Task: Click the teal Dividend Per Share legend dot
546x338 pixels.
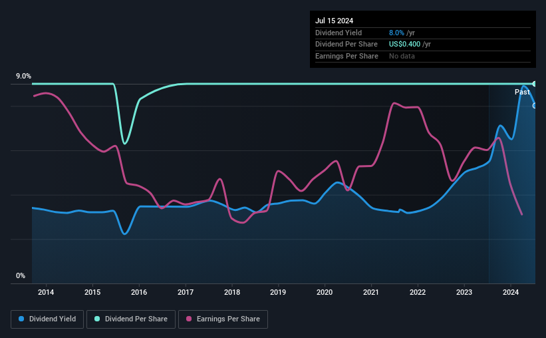Action: coord(97,319)
